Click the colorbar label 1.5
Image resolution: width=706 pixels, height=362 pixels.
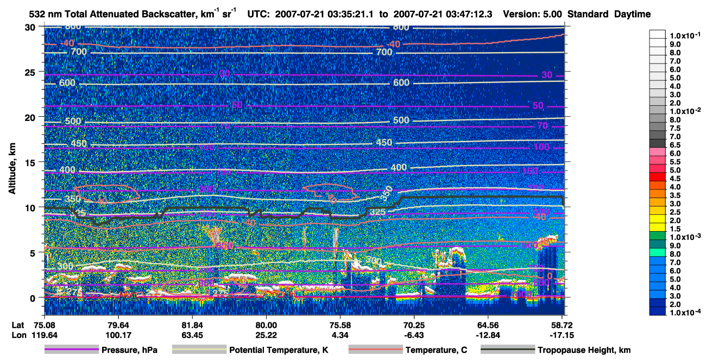(x=676, y=229)
